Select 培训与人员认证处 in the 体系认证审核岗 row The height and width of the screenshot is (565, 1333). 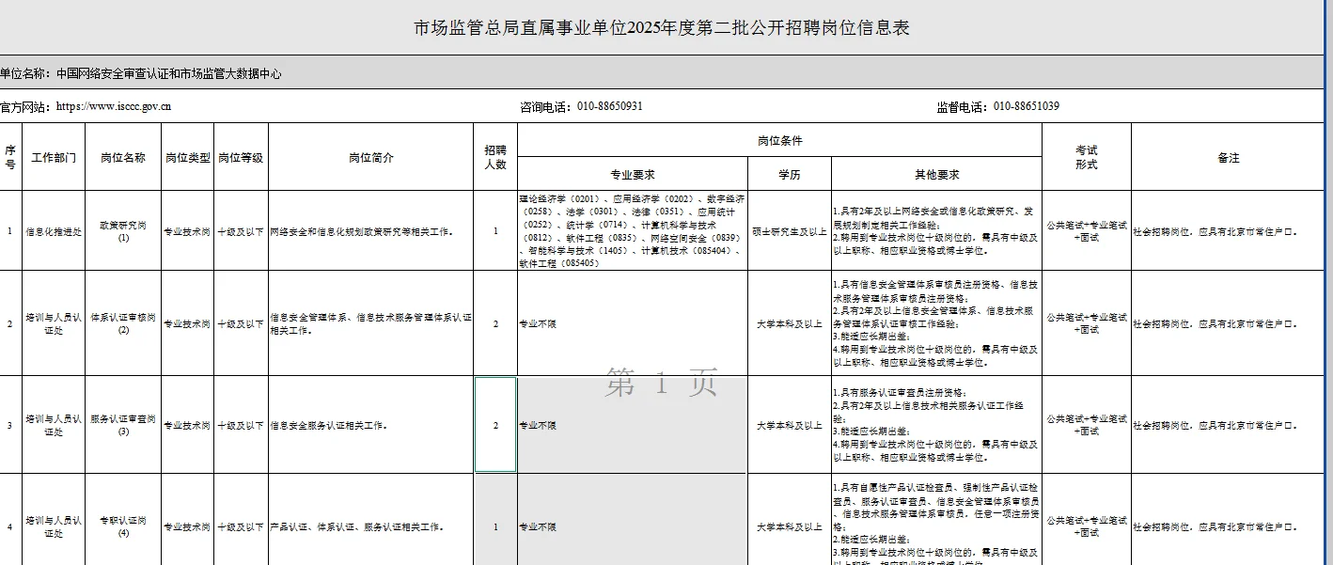(54, 323)
